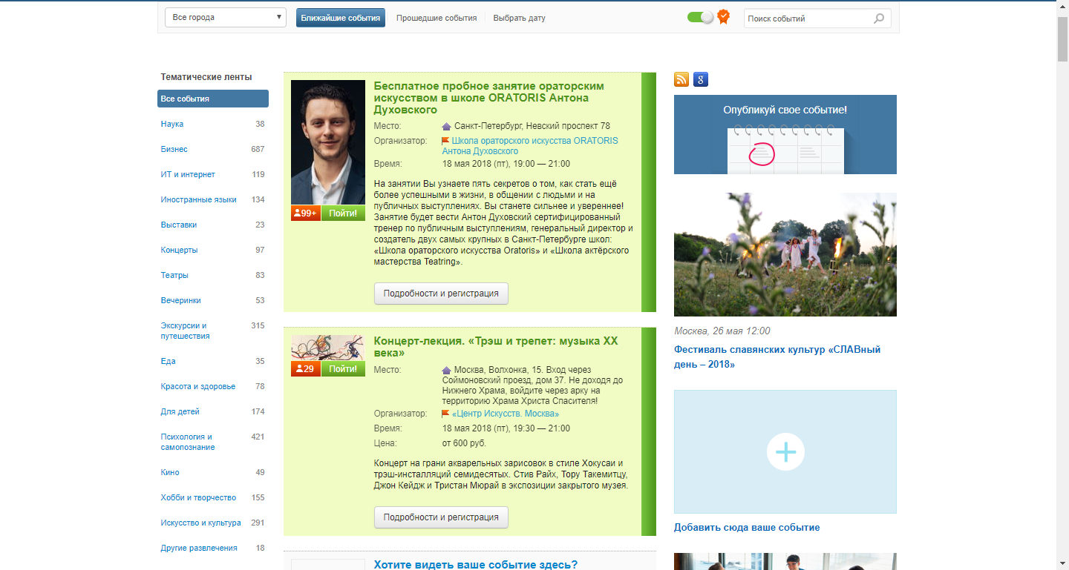Viewport: 1069px width, 570px height.
Task: Click the orange badge icon beside the toggle
Action: [x=723, y=17]
